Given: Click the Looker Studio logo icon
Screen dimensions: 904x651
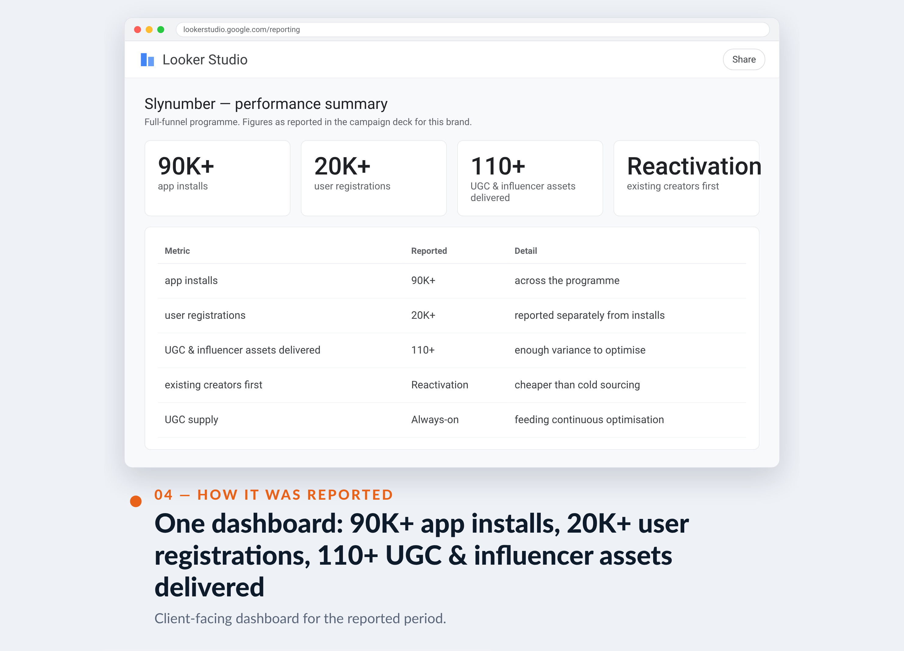Looking at the screenshot, I should tap(147, 59).
